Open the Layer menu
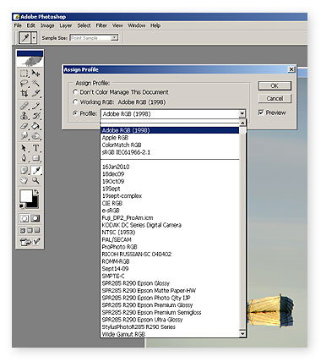The image size is (321, 362). click(x=66, y=25)
